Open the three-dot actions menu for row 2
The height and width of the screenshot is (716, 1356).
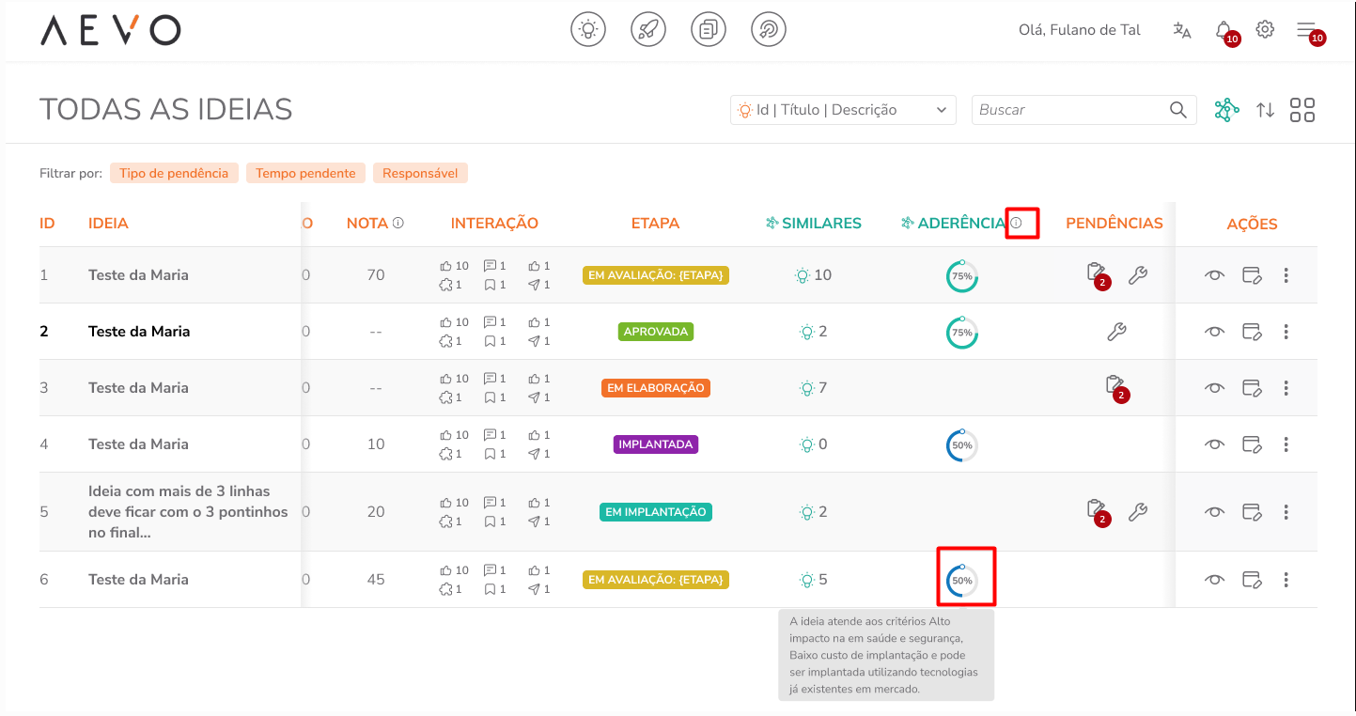click(1286, 332)
